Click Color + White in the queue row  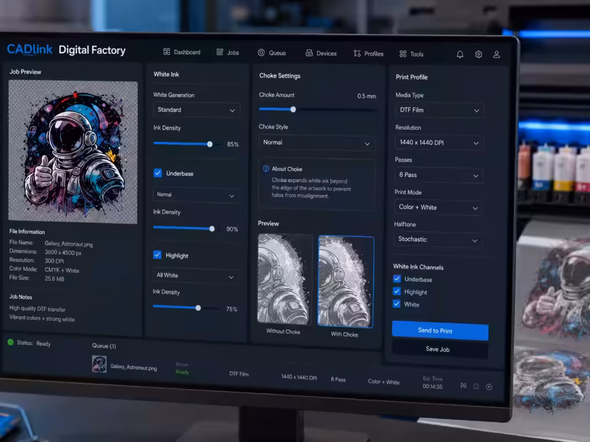(x=383, y=382)
